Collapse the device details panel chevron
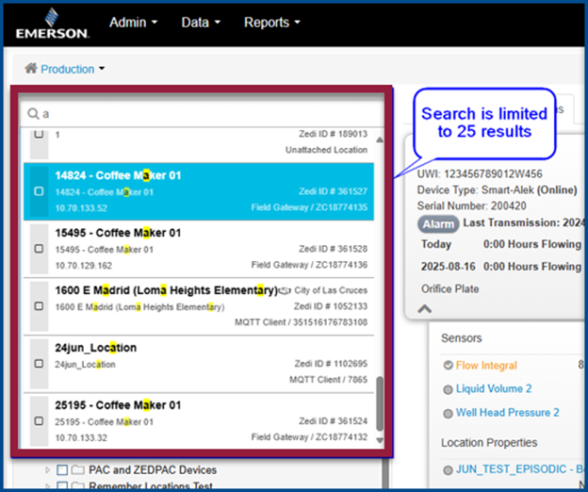This screenshot has width=588, height=492. (424, 309)
